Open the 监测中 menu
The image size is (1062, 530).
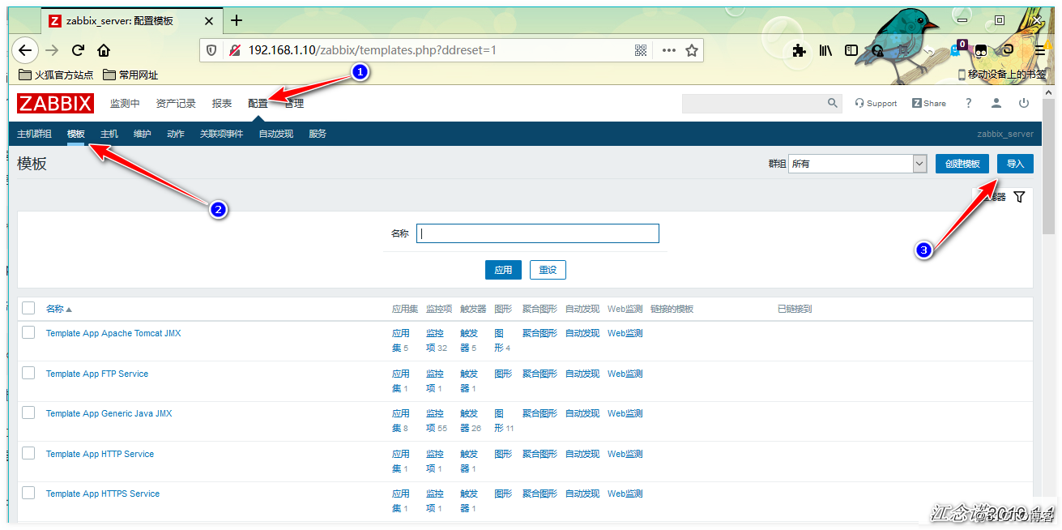125,103
